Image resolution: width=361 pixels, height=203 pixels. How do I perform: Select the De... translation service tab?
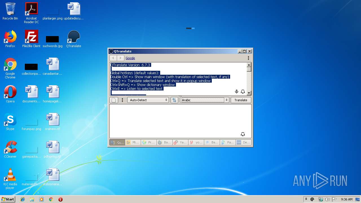(x=244, y=142)
